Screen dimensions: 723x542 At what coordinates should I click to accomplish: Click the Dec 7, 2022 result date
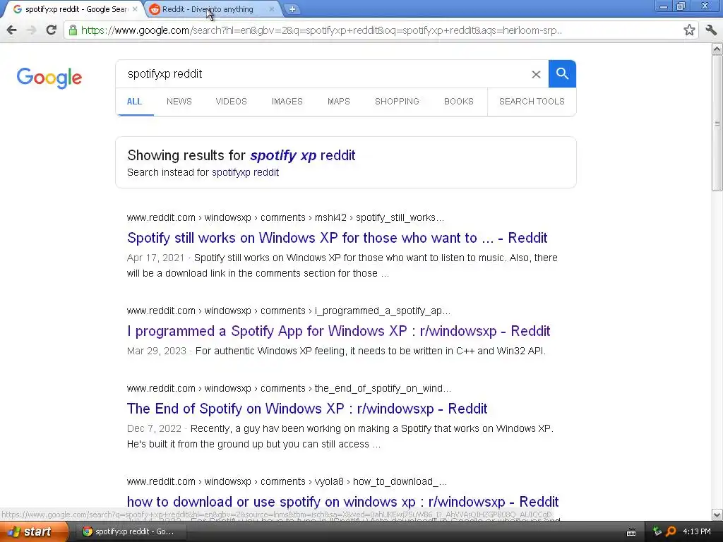click(x=154, y=428)
